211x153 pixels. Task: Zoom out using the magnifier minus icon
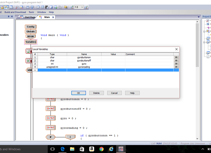(86, 7)
